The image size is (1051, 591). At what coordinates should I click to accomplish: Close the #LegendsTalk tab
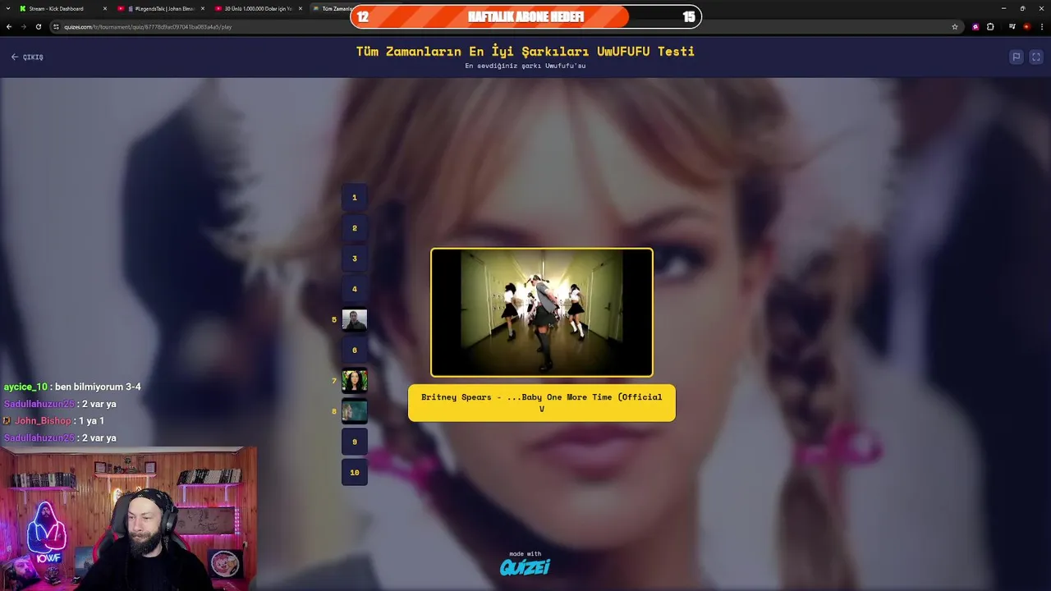[203, 8]
